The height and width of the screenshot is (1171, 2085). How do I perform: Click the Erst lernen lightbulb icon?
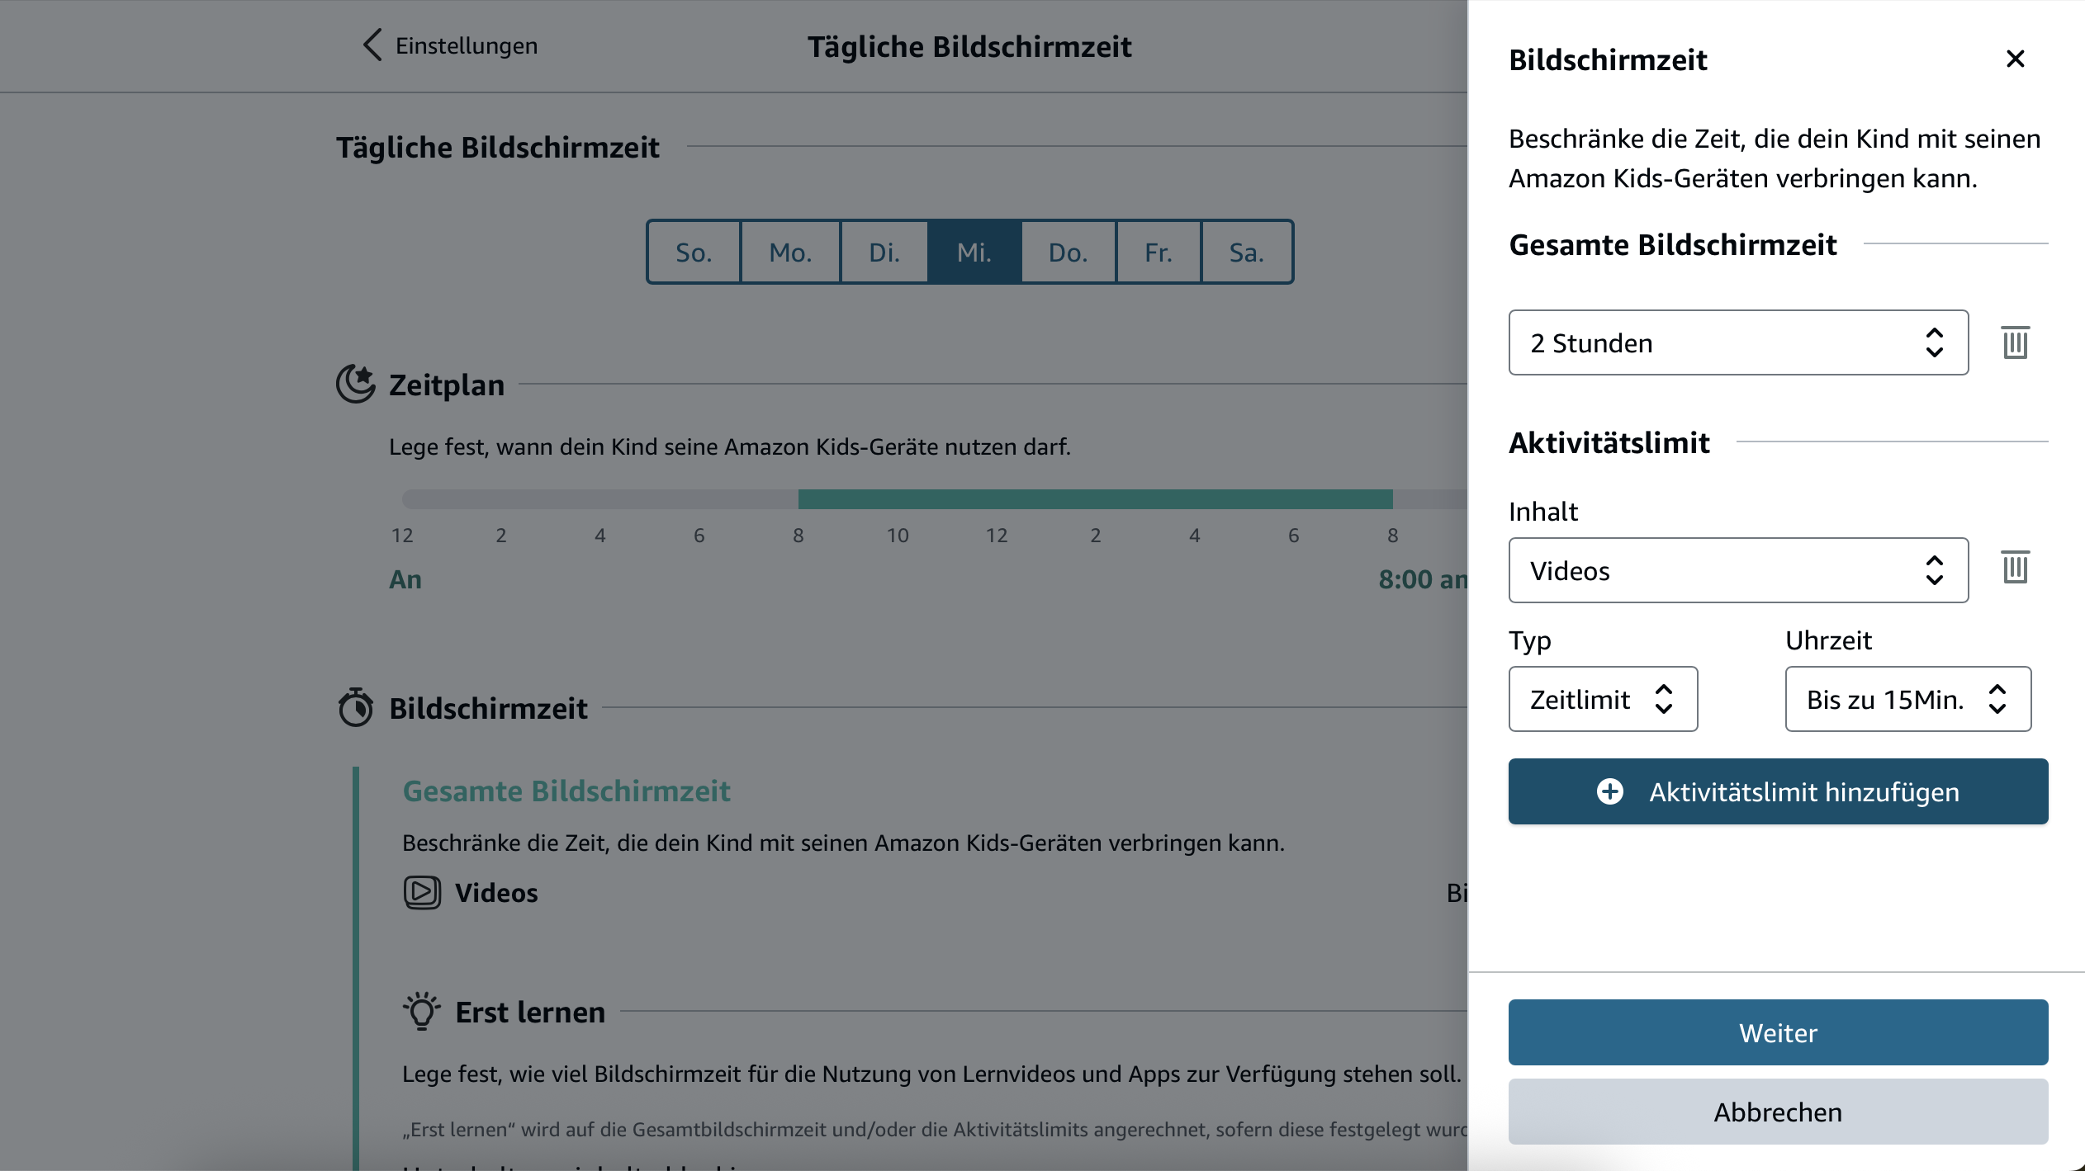[421, 1011]
